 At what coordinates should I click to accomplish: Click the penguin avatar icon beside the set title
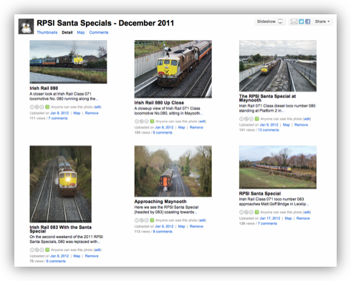[26, 26]
